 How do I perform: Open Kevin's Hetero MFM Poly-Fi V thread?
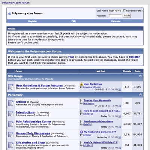(100, 142)
